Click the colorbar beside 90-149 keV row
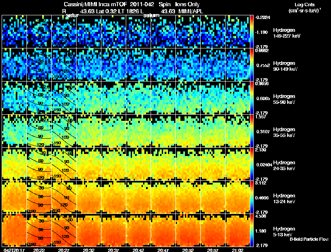This screenshot has height=252, width=331. click(252, 65)
